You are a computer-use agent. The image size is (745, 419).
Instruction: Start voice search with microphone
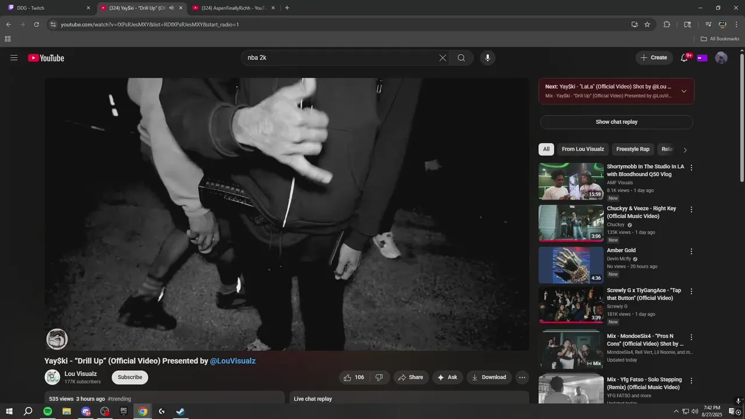click(488, 58)
